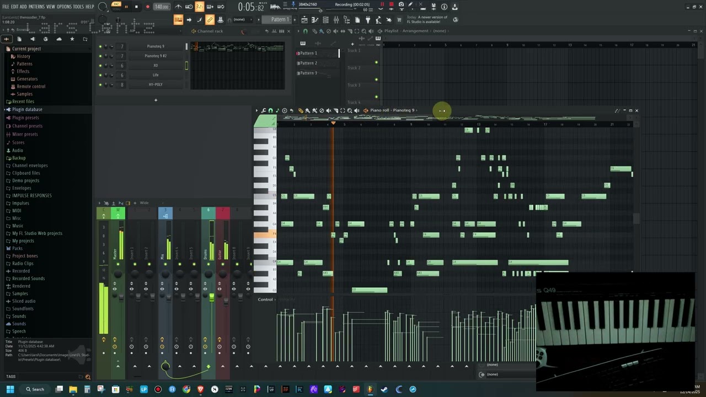The height and width of the screenshot is (397, 706).
Task: Select the Piano roll delete tool
Action: [x=322, y=111]
